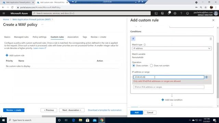
Task: Click the Add button in the panel
Action: pyautogui.click(x=137, y=112)
